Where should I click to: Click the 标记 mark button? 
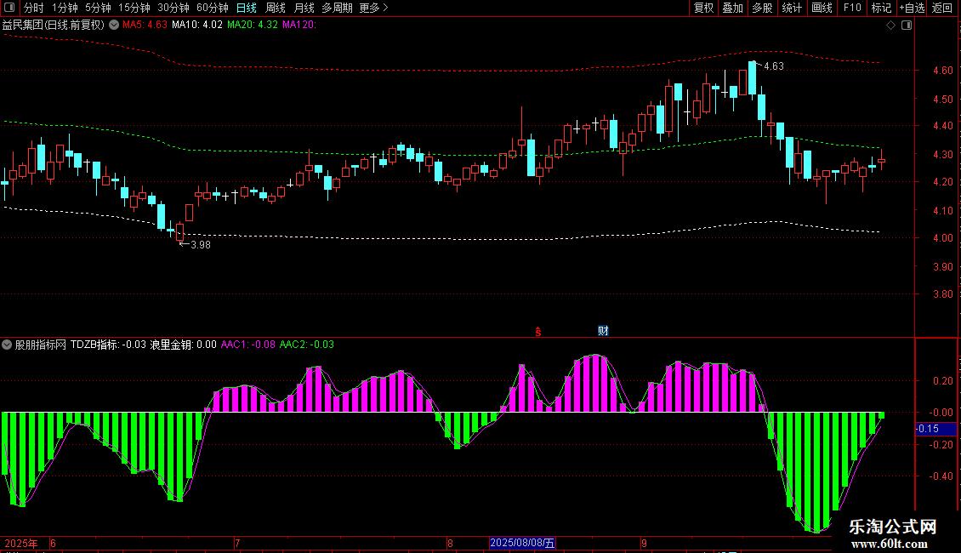pos(881,8)
